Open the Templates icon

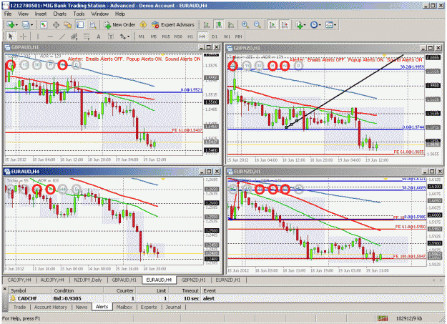point(329,25)
